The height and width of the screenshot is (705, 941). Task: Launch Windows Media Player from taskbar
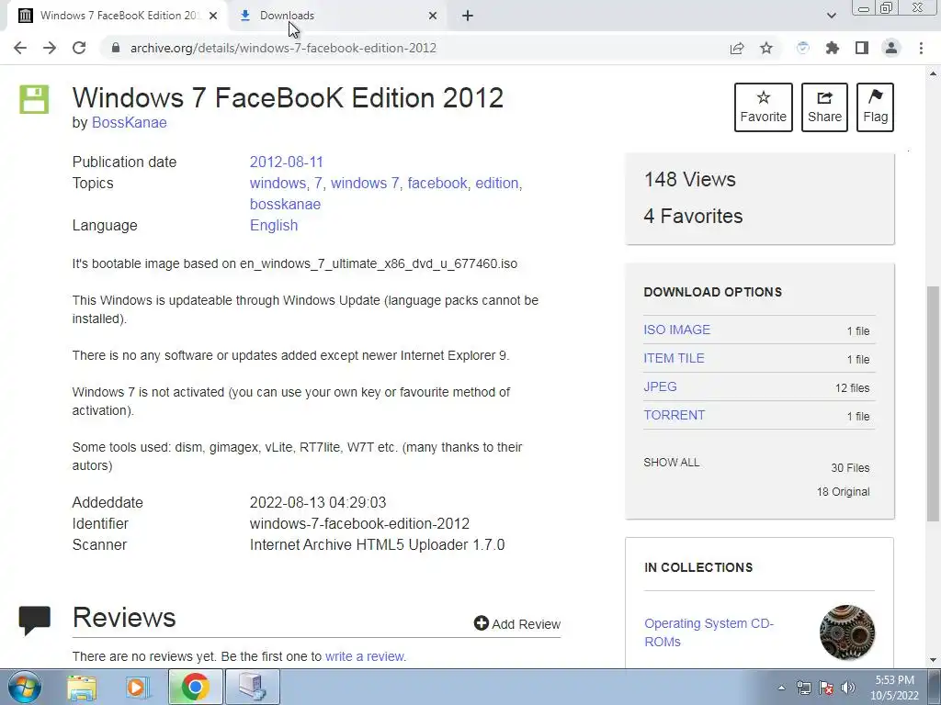coord(138,687)
